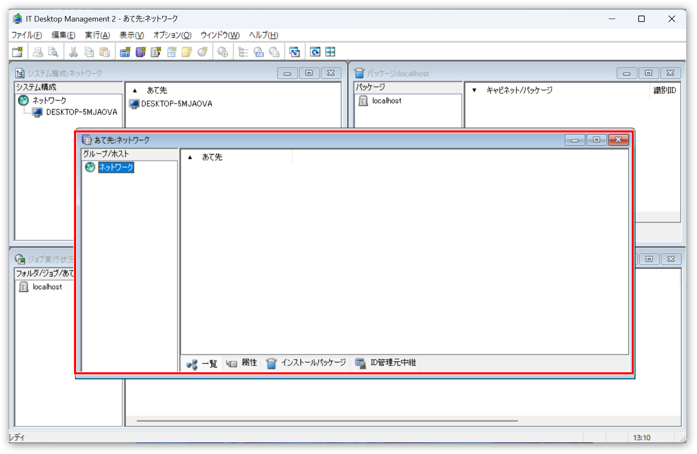Select localhost in the package pane

pyautogui.click(x=386, y=101)
